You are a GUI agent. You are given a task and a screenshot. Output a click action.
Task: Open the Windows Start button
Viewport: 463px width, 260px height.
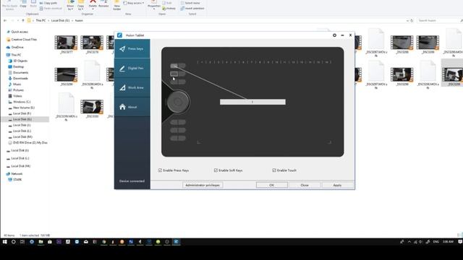pos(5,242)
